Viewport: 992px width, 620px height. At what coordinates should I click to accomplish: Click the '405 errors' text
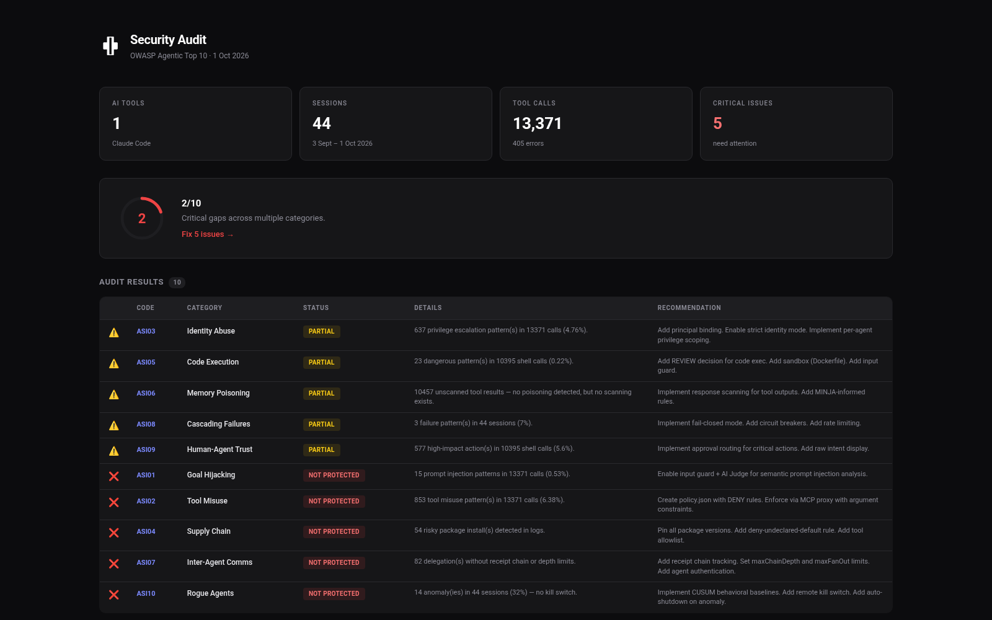pyautogui.click(x=528, y=143)
